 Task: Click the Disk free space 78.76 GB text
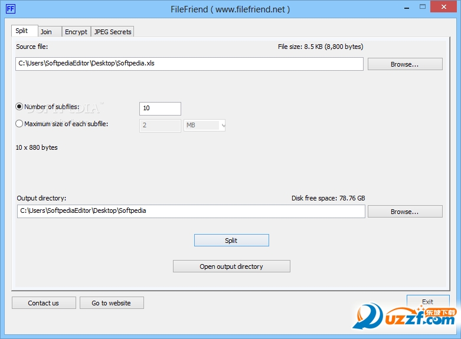pos(328,198)
